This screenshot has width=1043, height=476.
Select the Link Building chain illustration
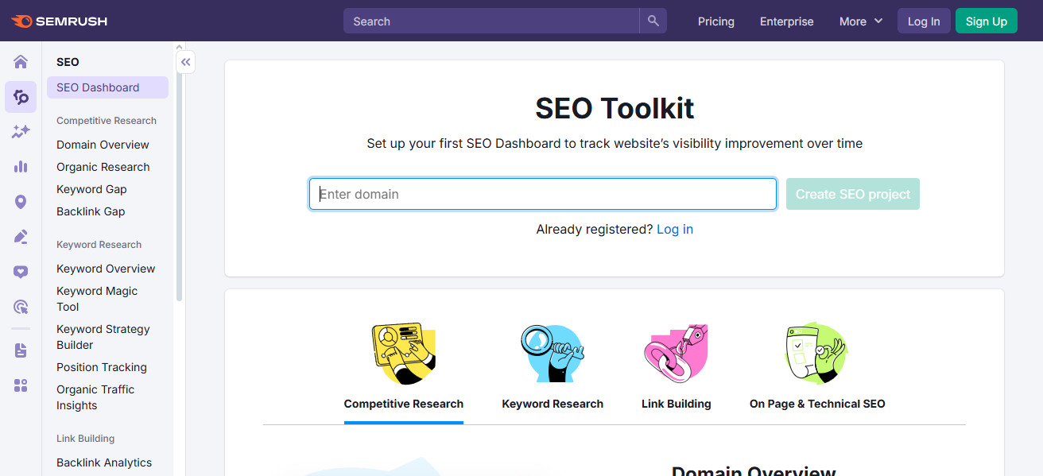tap(676, 354)
